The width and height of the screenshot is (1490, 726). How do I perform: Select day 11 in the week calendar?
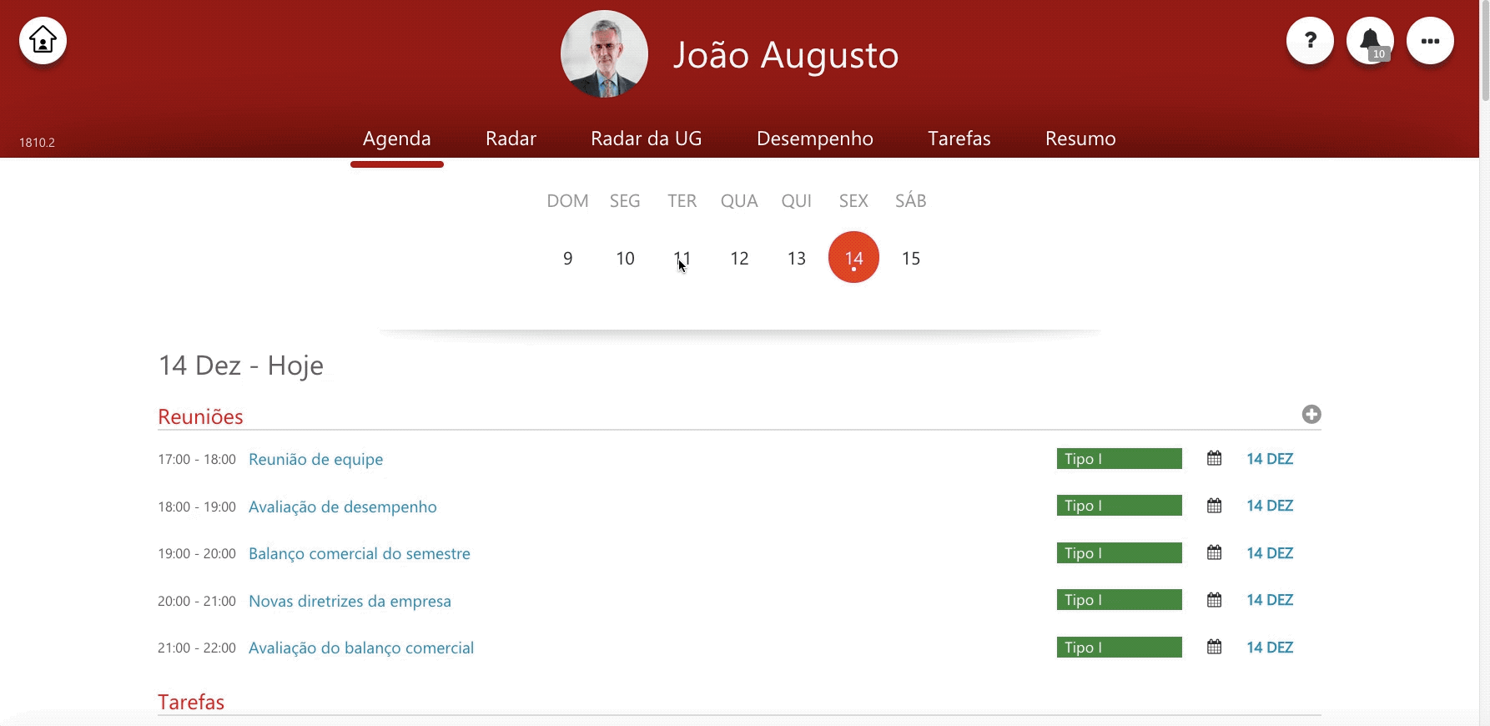(x=682, y=259)
